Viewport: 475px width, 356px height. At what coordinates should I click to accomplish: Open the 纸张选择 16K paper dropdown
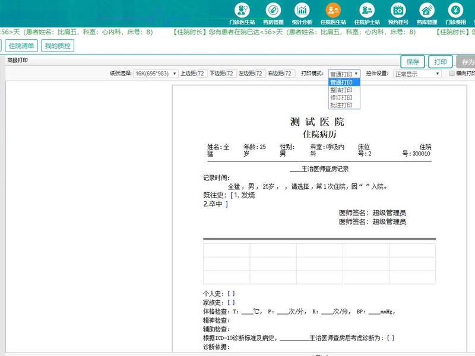click(x=156, y=74)
